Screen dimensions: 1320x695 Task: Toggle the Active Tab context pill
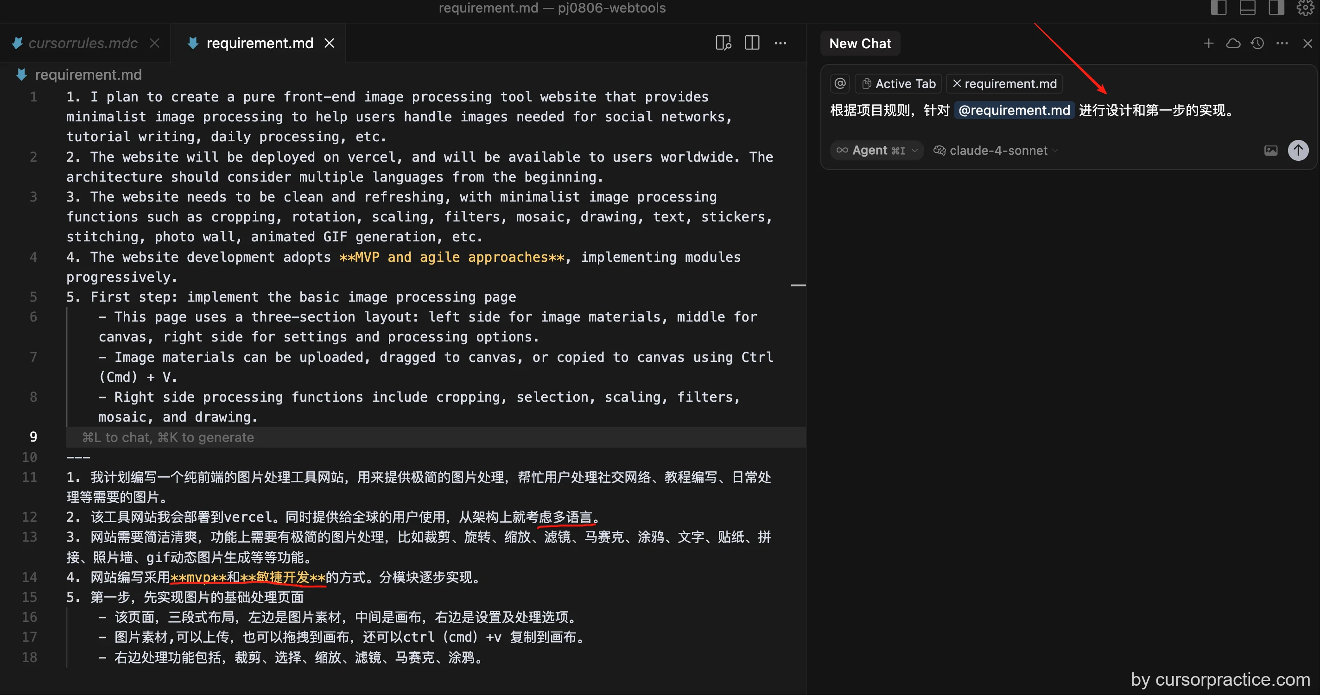coord(898,83)
